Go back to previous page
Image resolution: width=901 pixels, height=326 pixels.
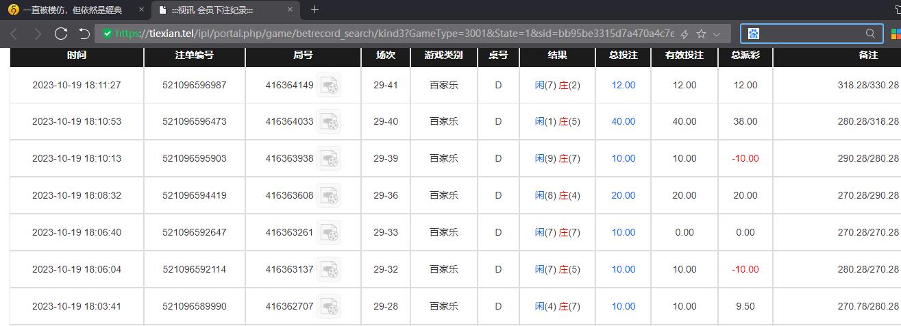[x=14, y=34]
